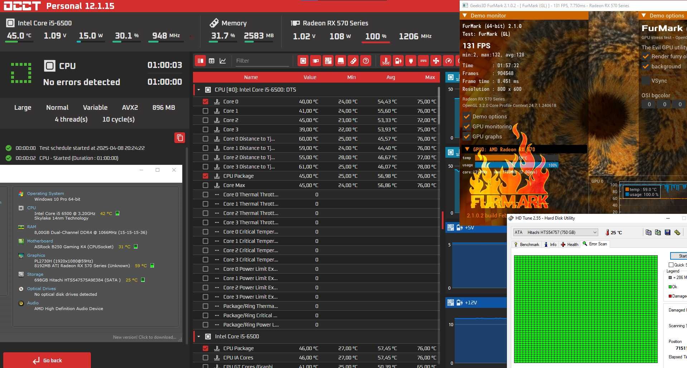Click the Go back button in OCCT
The image size is (687, 368).
[x=47, y=360]
